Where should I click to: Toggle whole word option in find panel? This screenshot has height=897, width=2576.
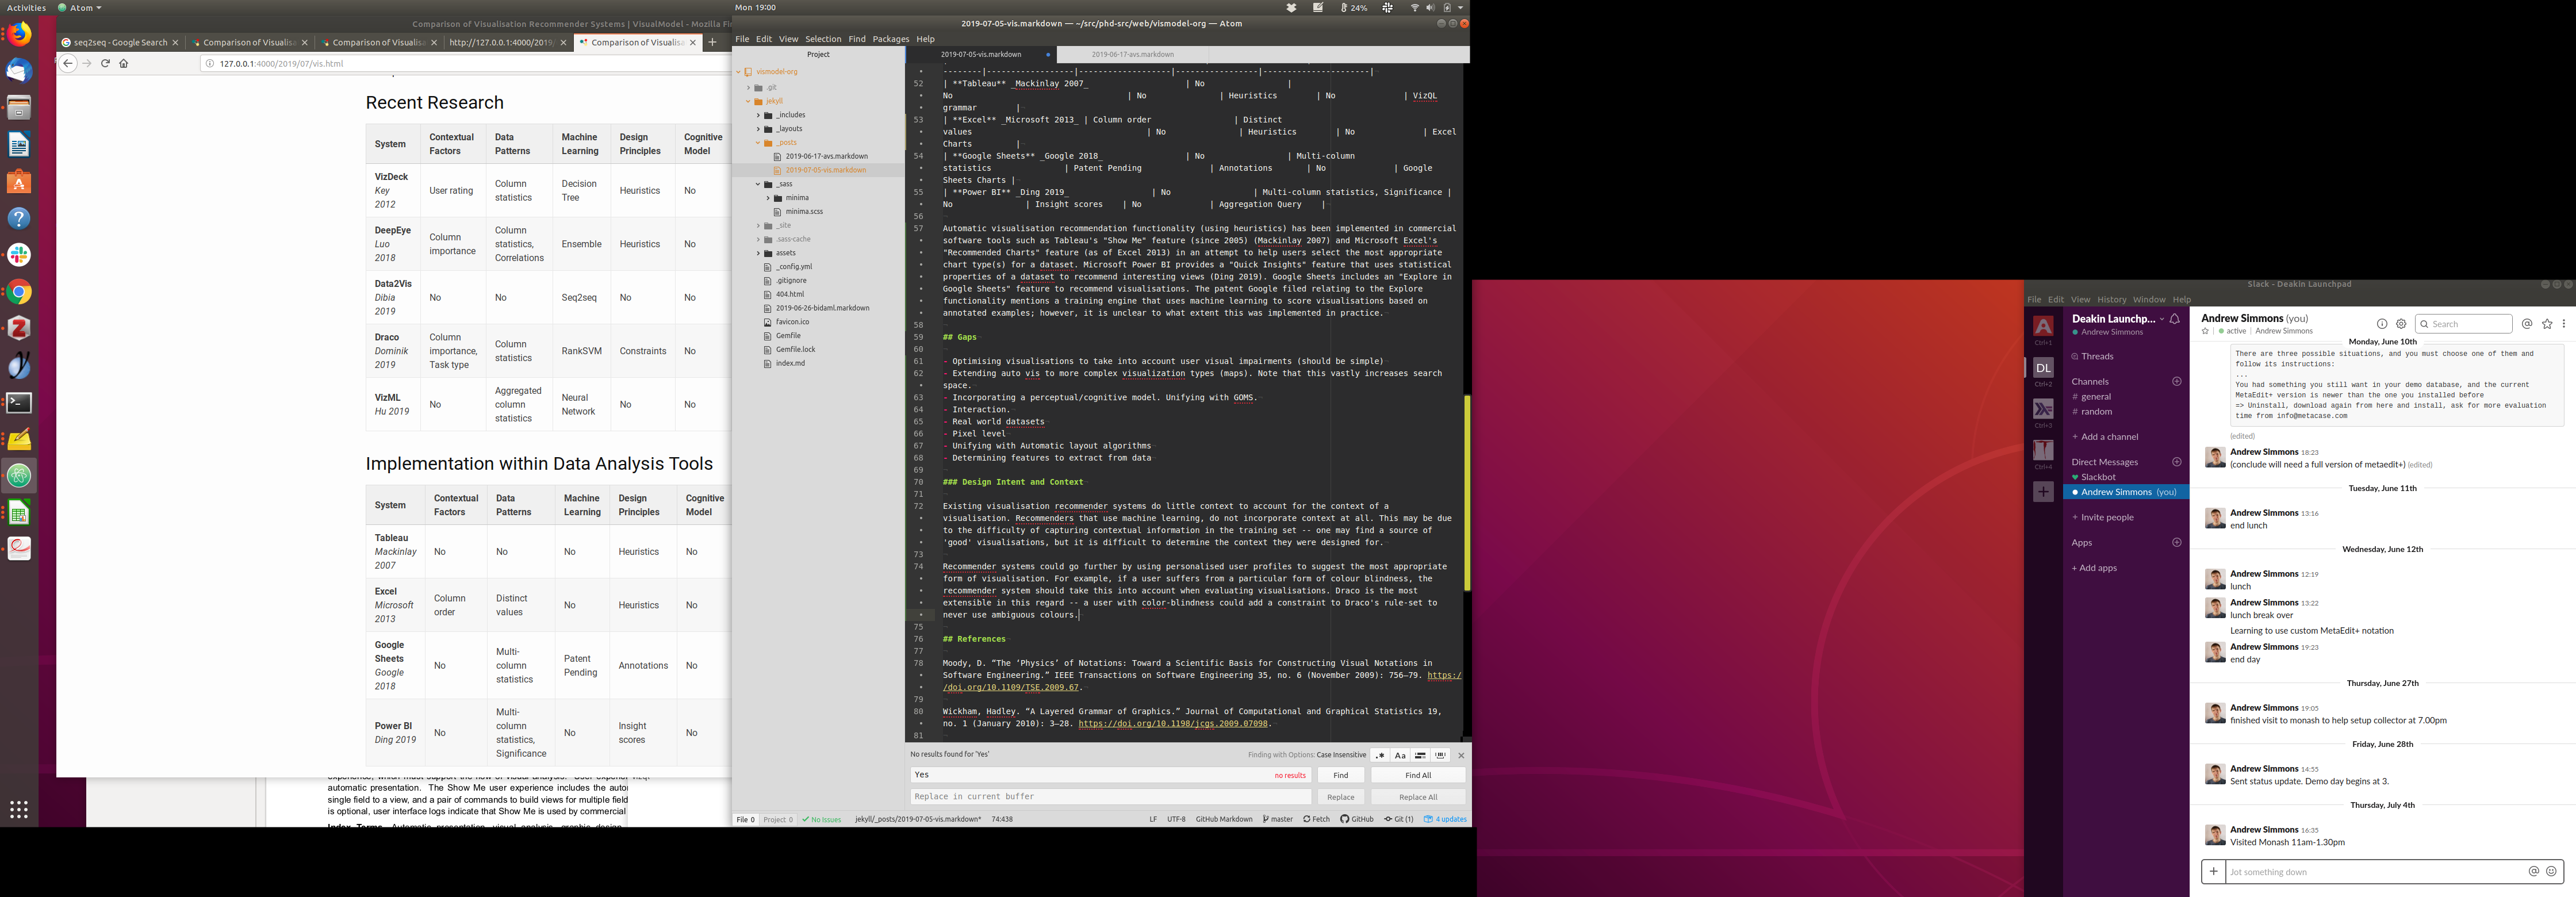(x=1441, y=755)
